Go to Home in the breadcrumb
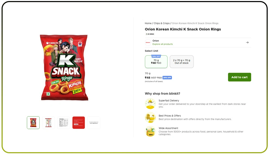Image resolution: width=269 pixels, height=154 pixels. point(148,23)
